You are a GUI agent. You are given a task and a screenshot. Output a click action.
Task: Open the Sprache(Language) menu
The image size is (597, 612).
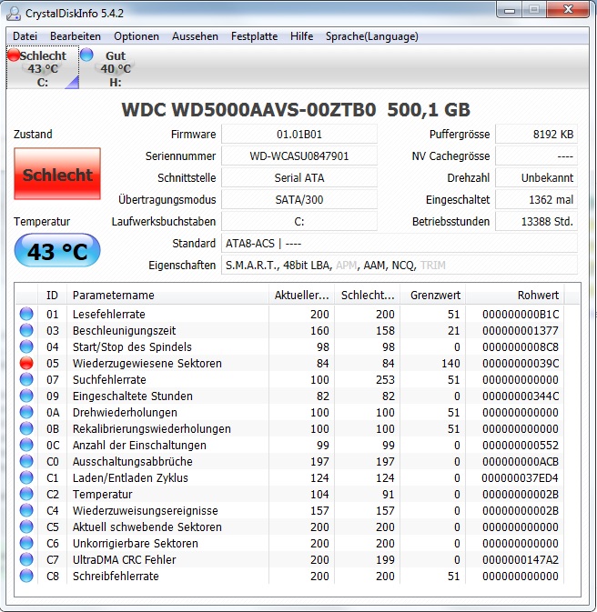coord(372,36)
